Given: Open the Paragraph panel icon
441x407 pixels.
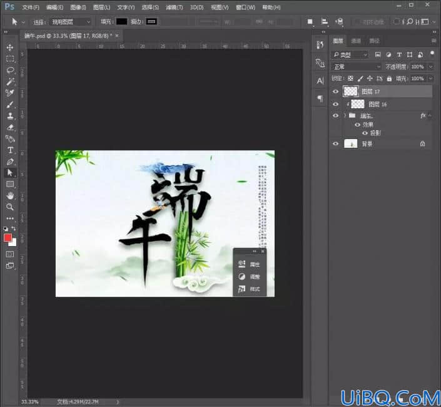Looking at the screenshot, I should coord(320,98).
